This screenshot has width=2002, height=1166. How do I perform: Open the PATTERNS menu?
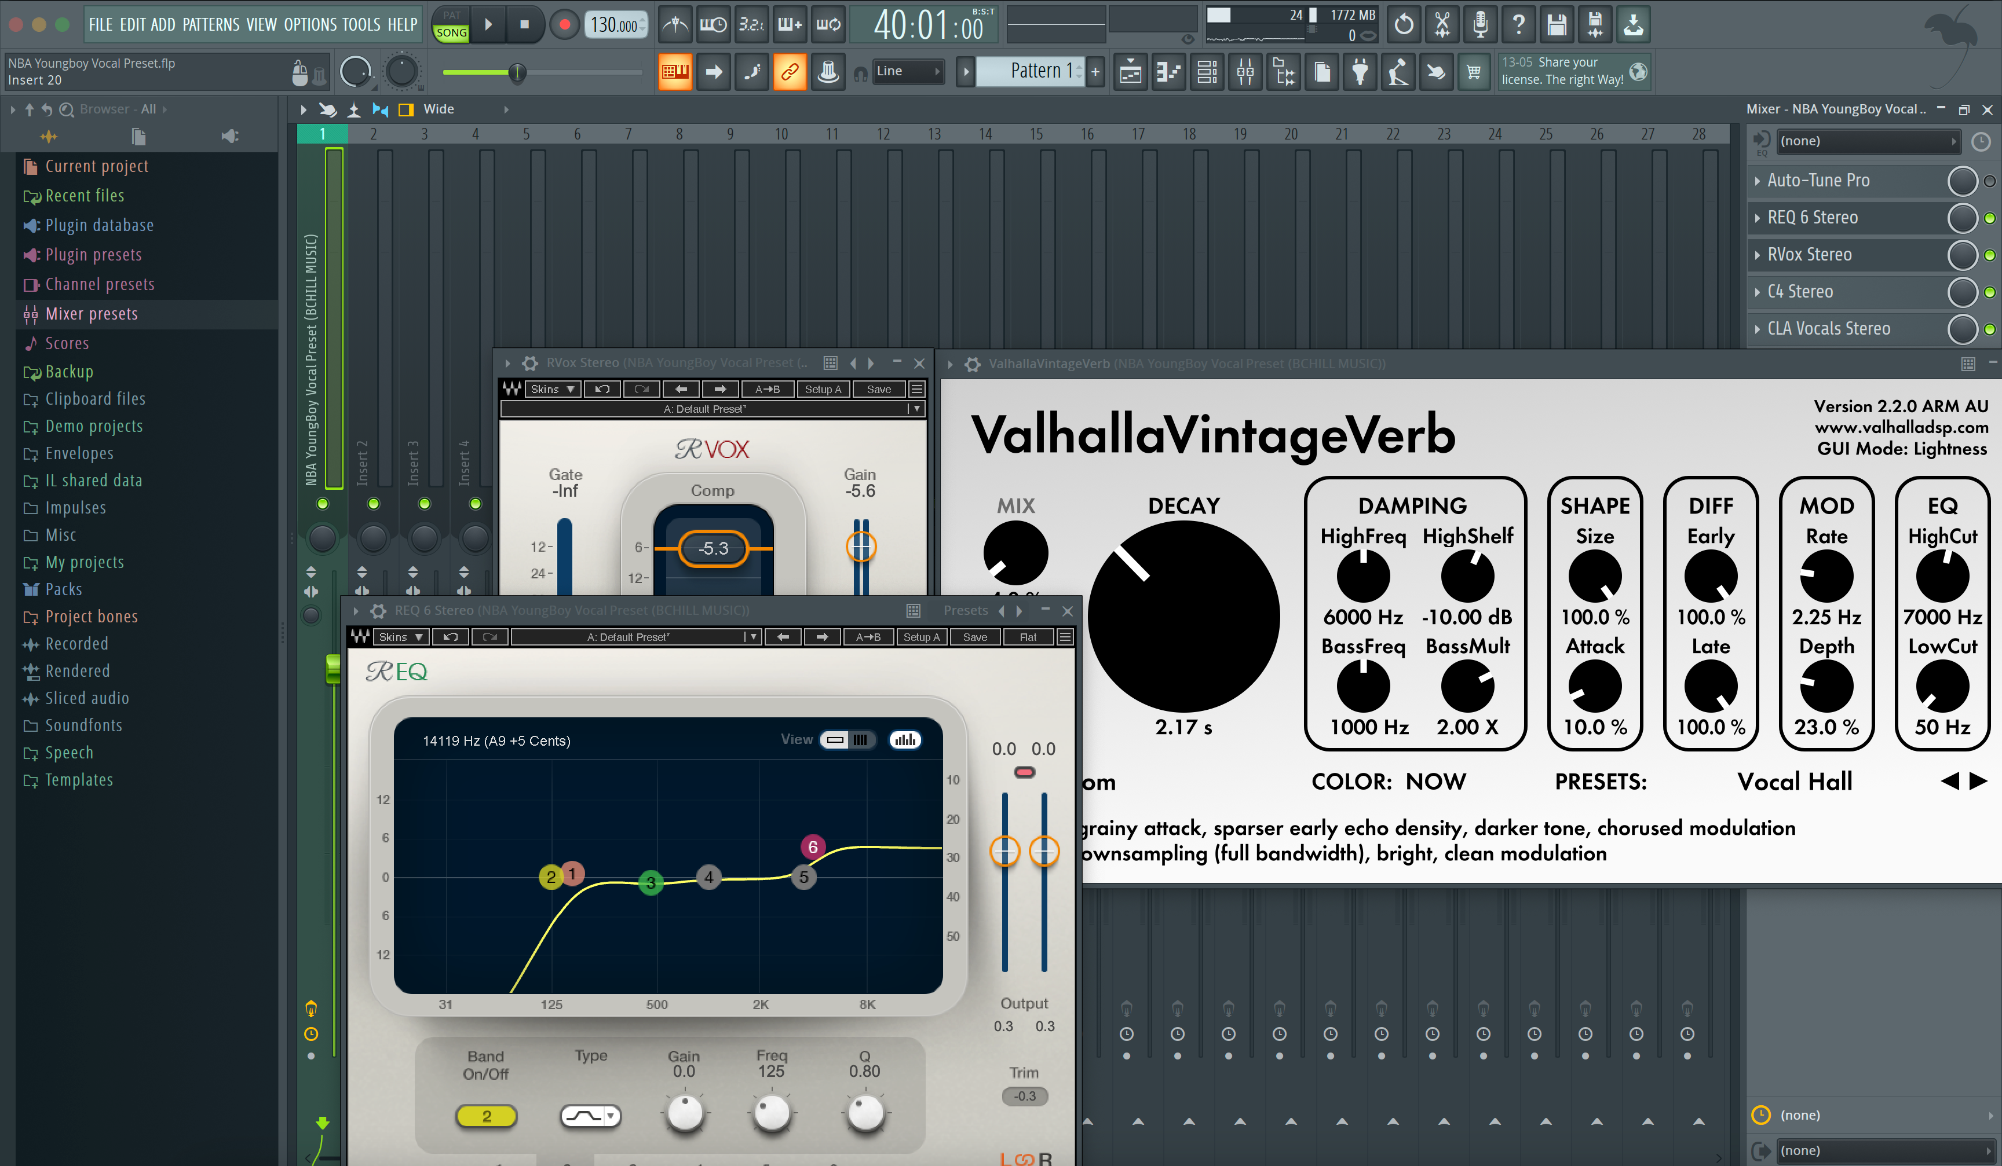[210, 25]
